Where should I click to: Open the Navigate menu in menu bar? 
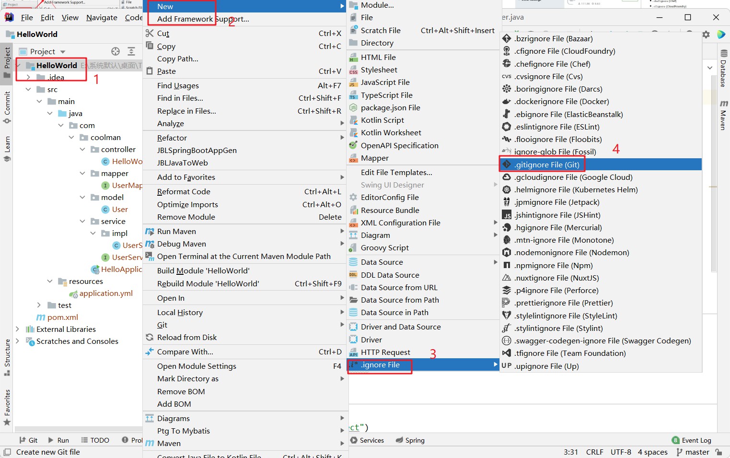[102, 17]
